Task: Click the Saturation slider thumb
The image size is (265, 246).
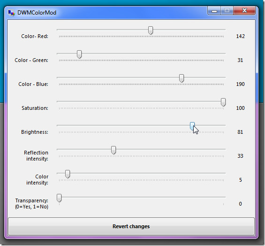Action: (x=223, y=102)
